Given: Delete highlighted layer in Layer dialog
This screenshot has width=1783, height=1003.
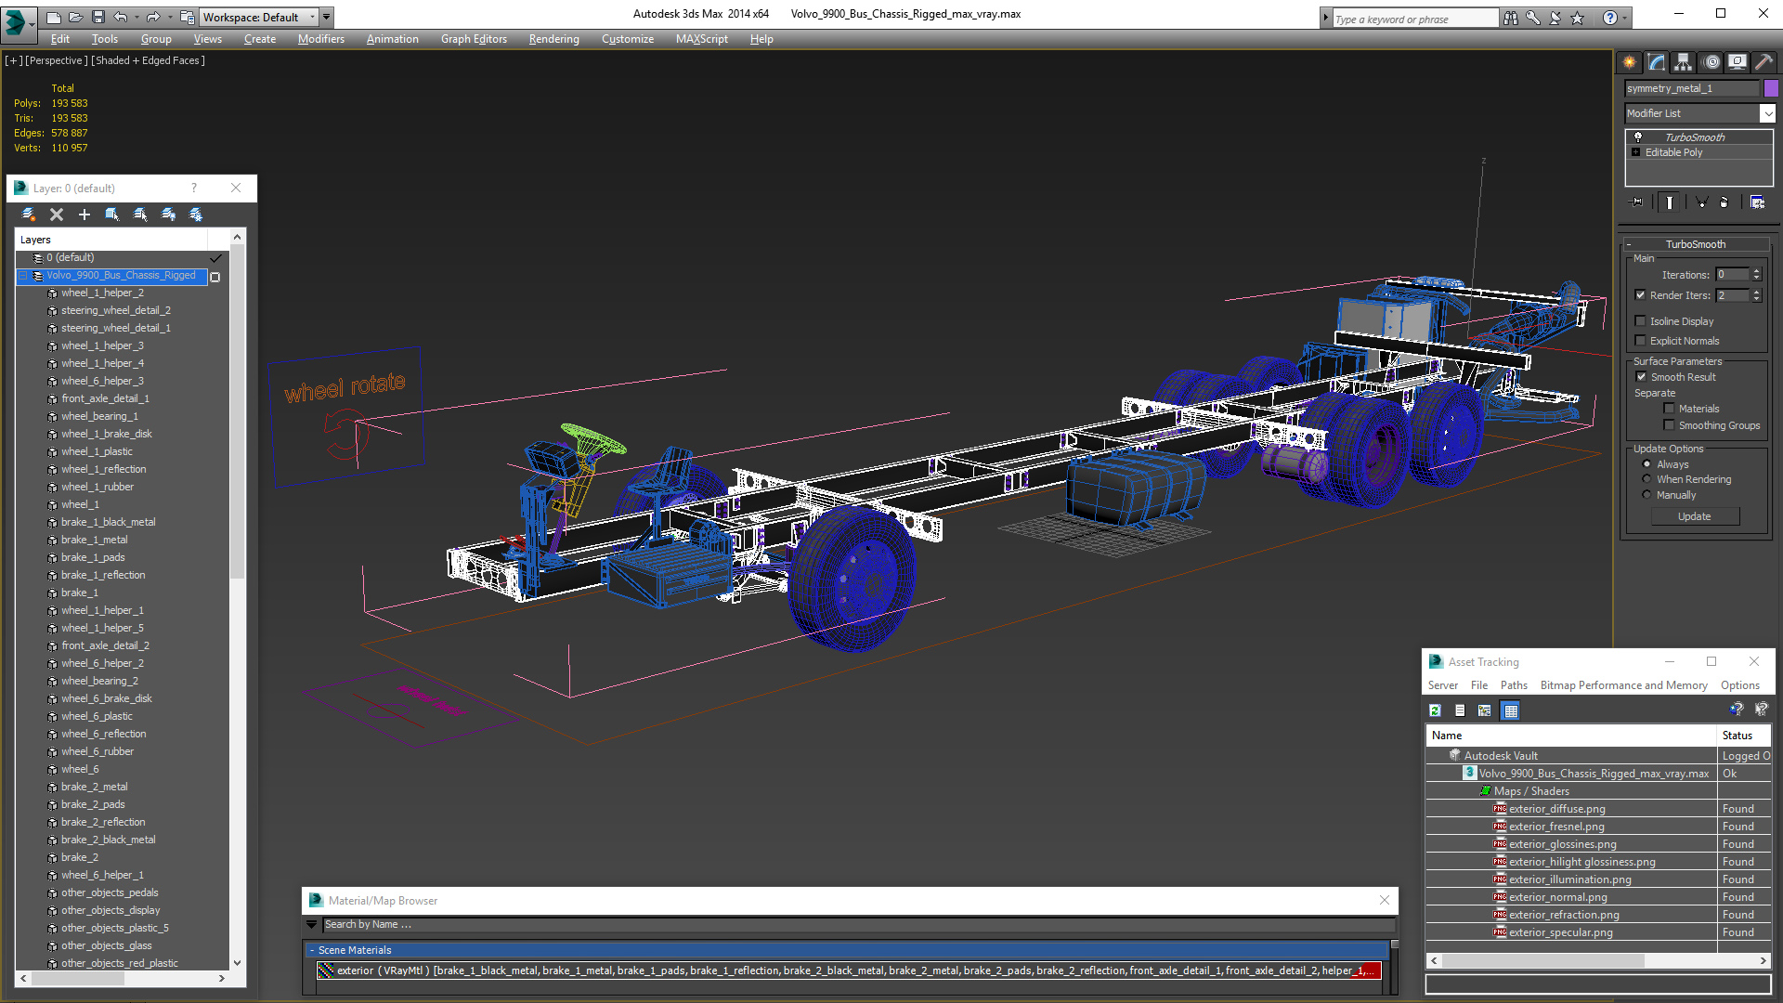Looking at the screenshot, I should point(57,215).
